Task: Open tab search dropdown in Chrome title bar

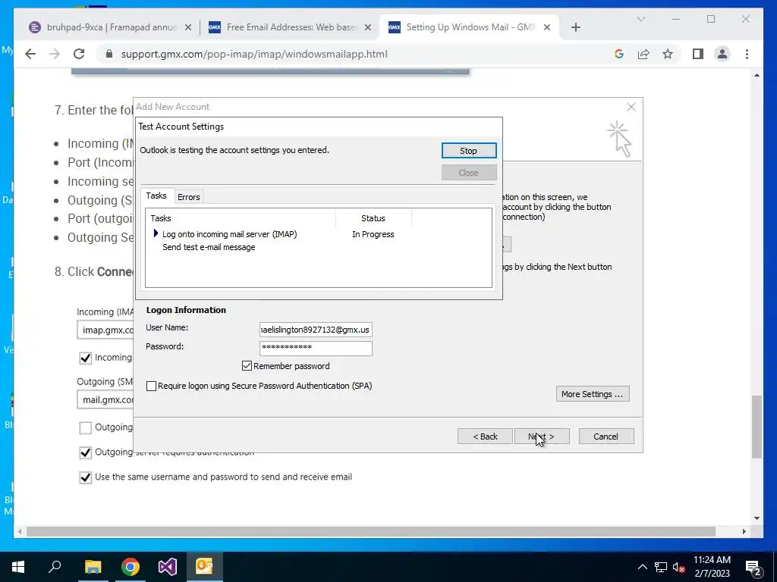Action: point(640,19)
